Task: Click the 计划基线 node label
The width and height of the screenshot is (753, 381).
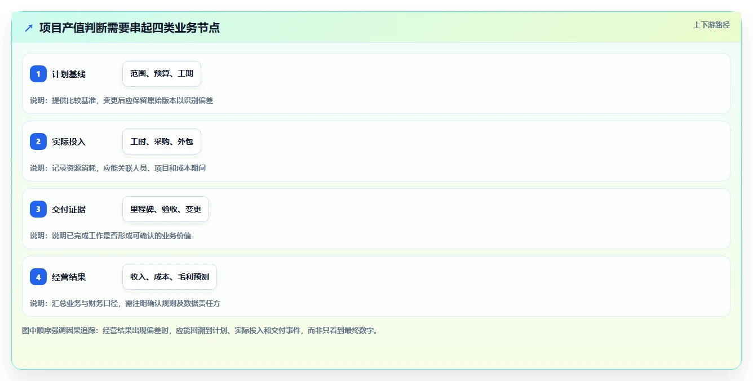Action: click(x=69, y=74)
